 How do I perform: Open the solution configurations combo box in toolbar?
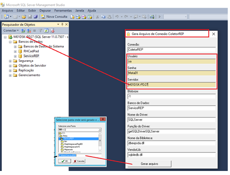(x=175, y=17)
